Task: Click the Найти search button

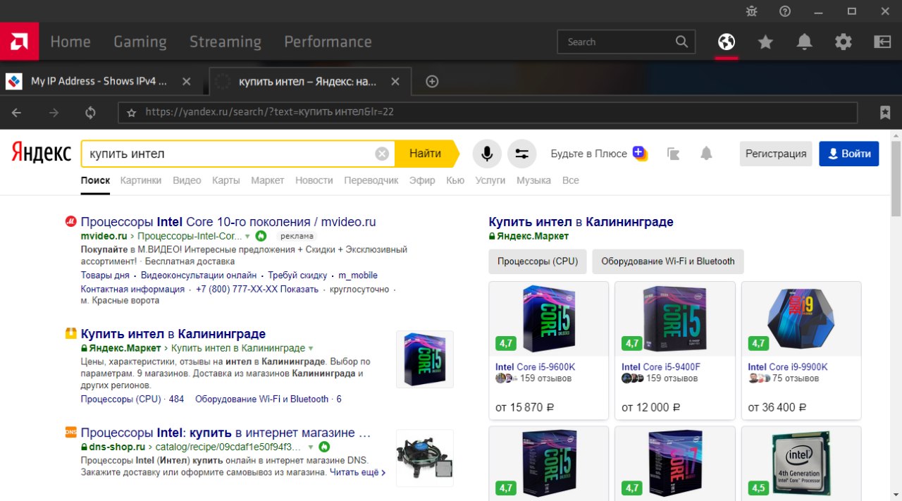Action: coord(426,154)
